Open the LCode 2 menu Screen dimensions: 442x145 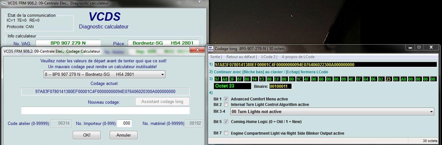coord(269,57)
